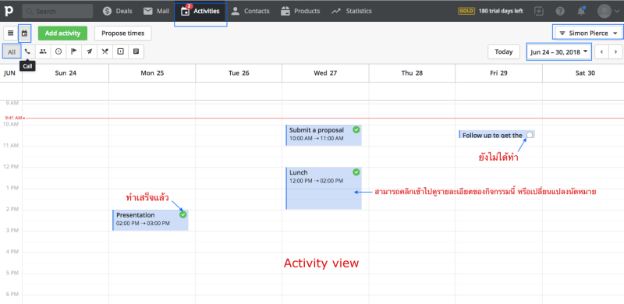Viewport: 624px width, 304px height.
Task: Select the Thu 28 day header
Action: [x=412, y=73]
